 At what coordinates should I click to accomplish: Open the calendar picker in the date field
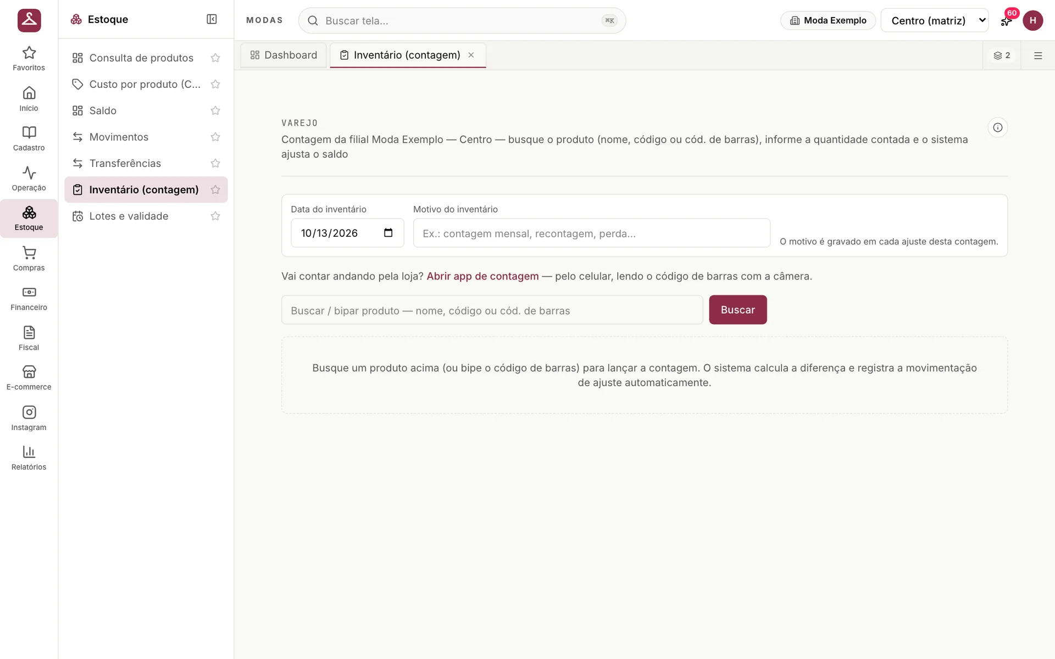(388, 233)
